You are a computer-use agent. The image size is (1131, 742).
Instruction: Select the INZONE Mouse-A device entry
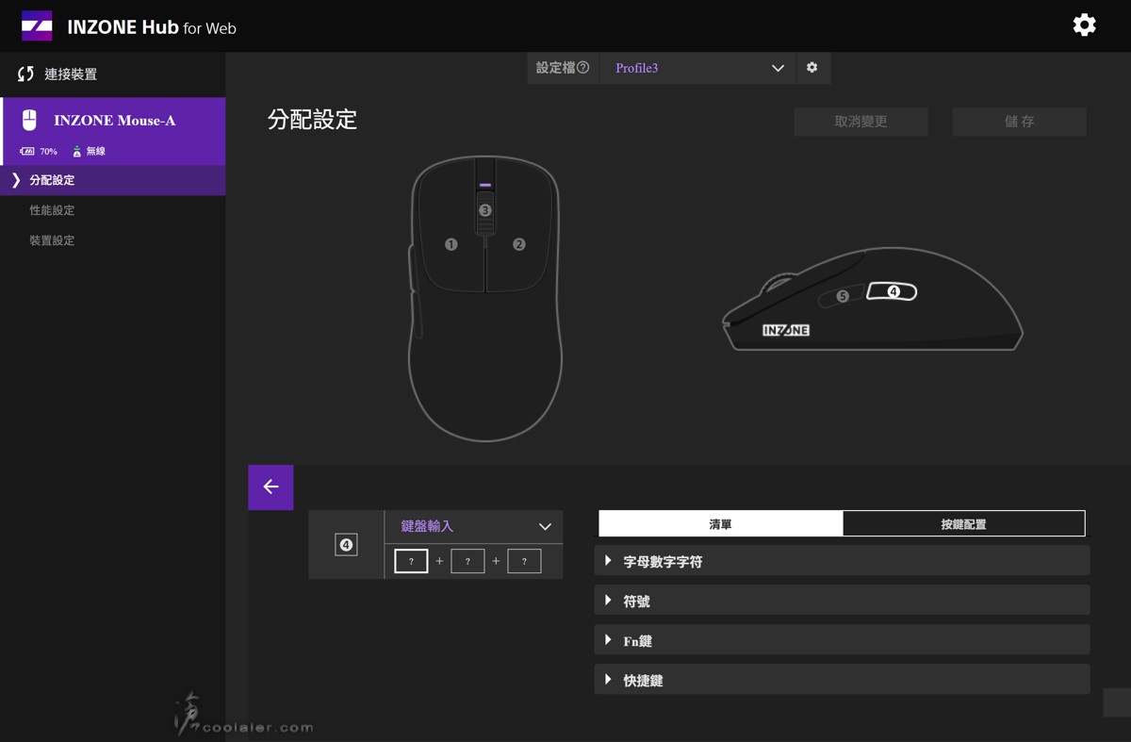[x=113, y=131]
